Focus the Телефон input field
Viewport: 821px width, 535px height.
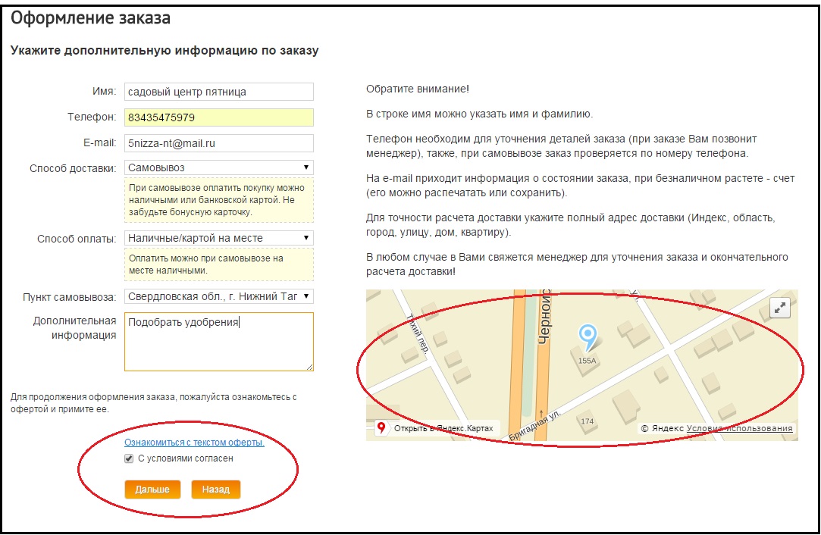click(219, 117)
